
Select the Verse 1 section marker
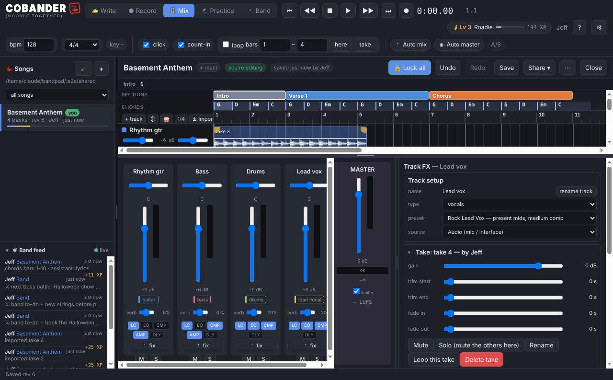pyautogui.click(x=357, y=96)
